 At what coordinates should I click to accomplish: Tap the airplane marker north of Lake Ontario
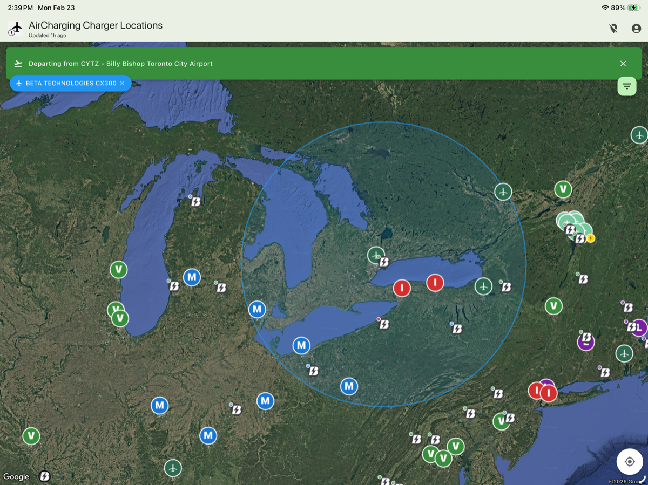pos(376,255)
